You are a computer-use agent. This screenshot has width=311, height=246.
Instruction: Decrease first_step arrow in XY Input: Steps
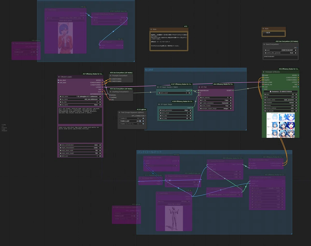click(160, 116)
